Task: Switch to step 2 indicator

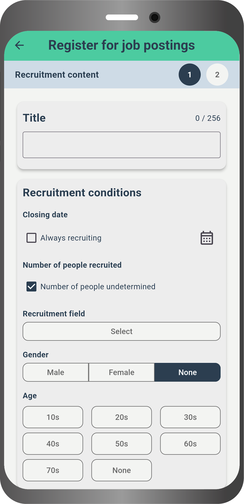Action: (217, 74)
